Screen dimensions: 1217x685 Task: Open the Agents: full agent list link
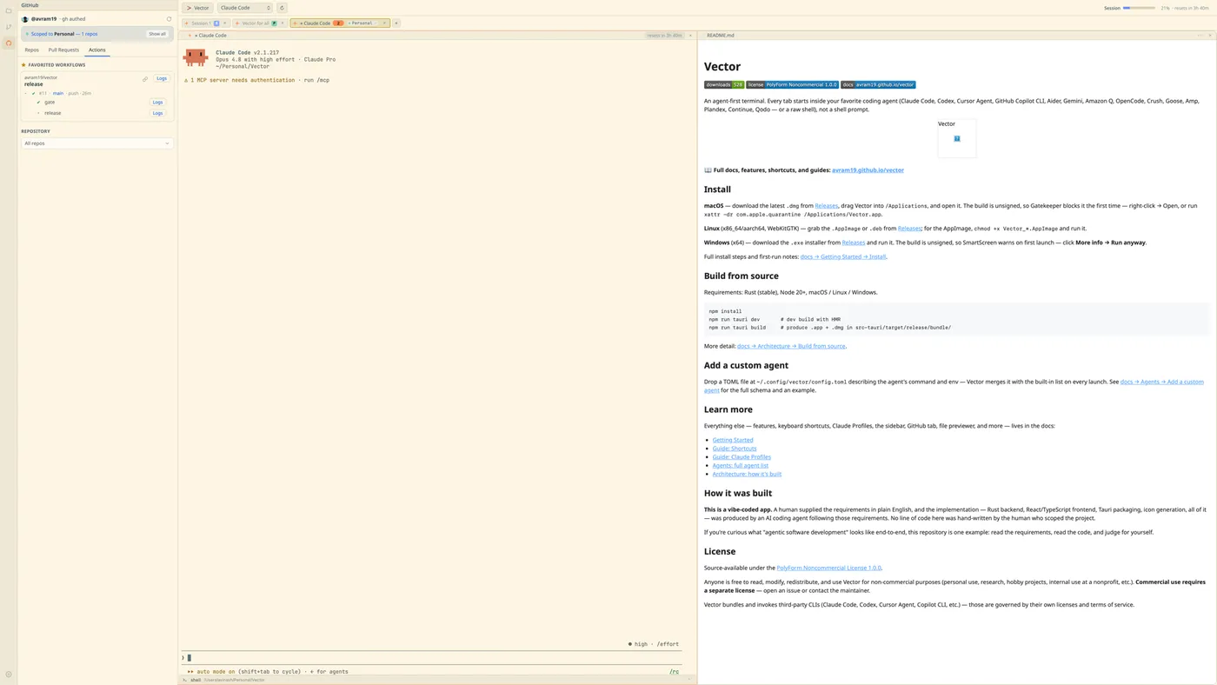click(741, 465)
